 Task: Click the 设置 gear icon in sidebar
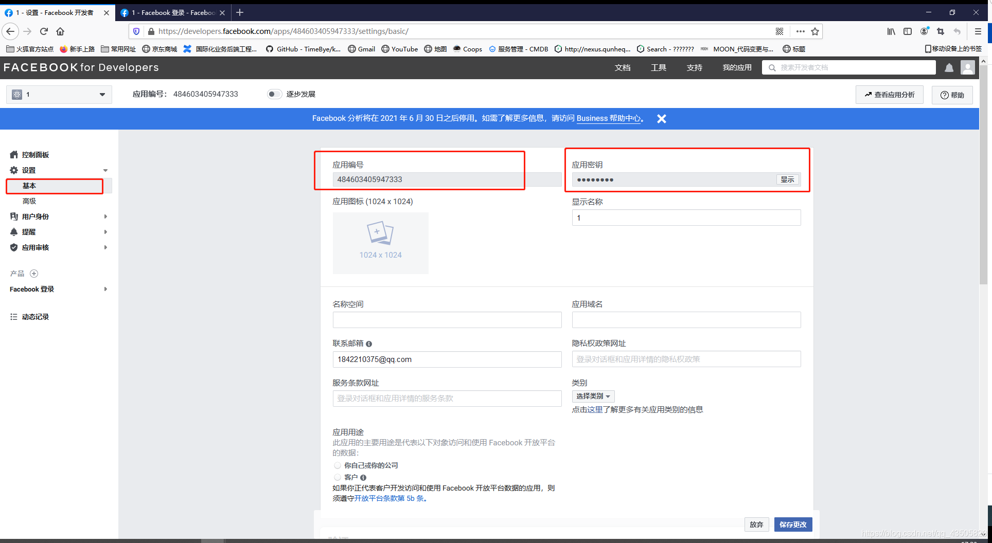(x=14, y=170)
